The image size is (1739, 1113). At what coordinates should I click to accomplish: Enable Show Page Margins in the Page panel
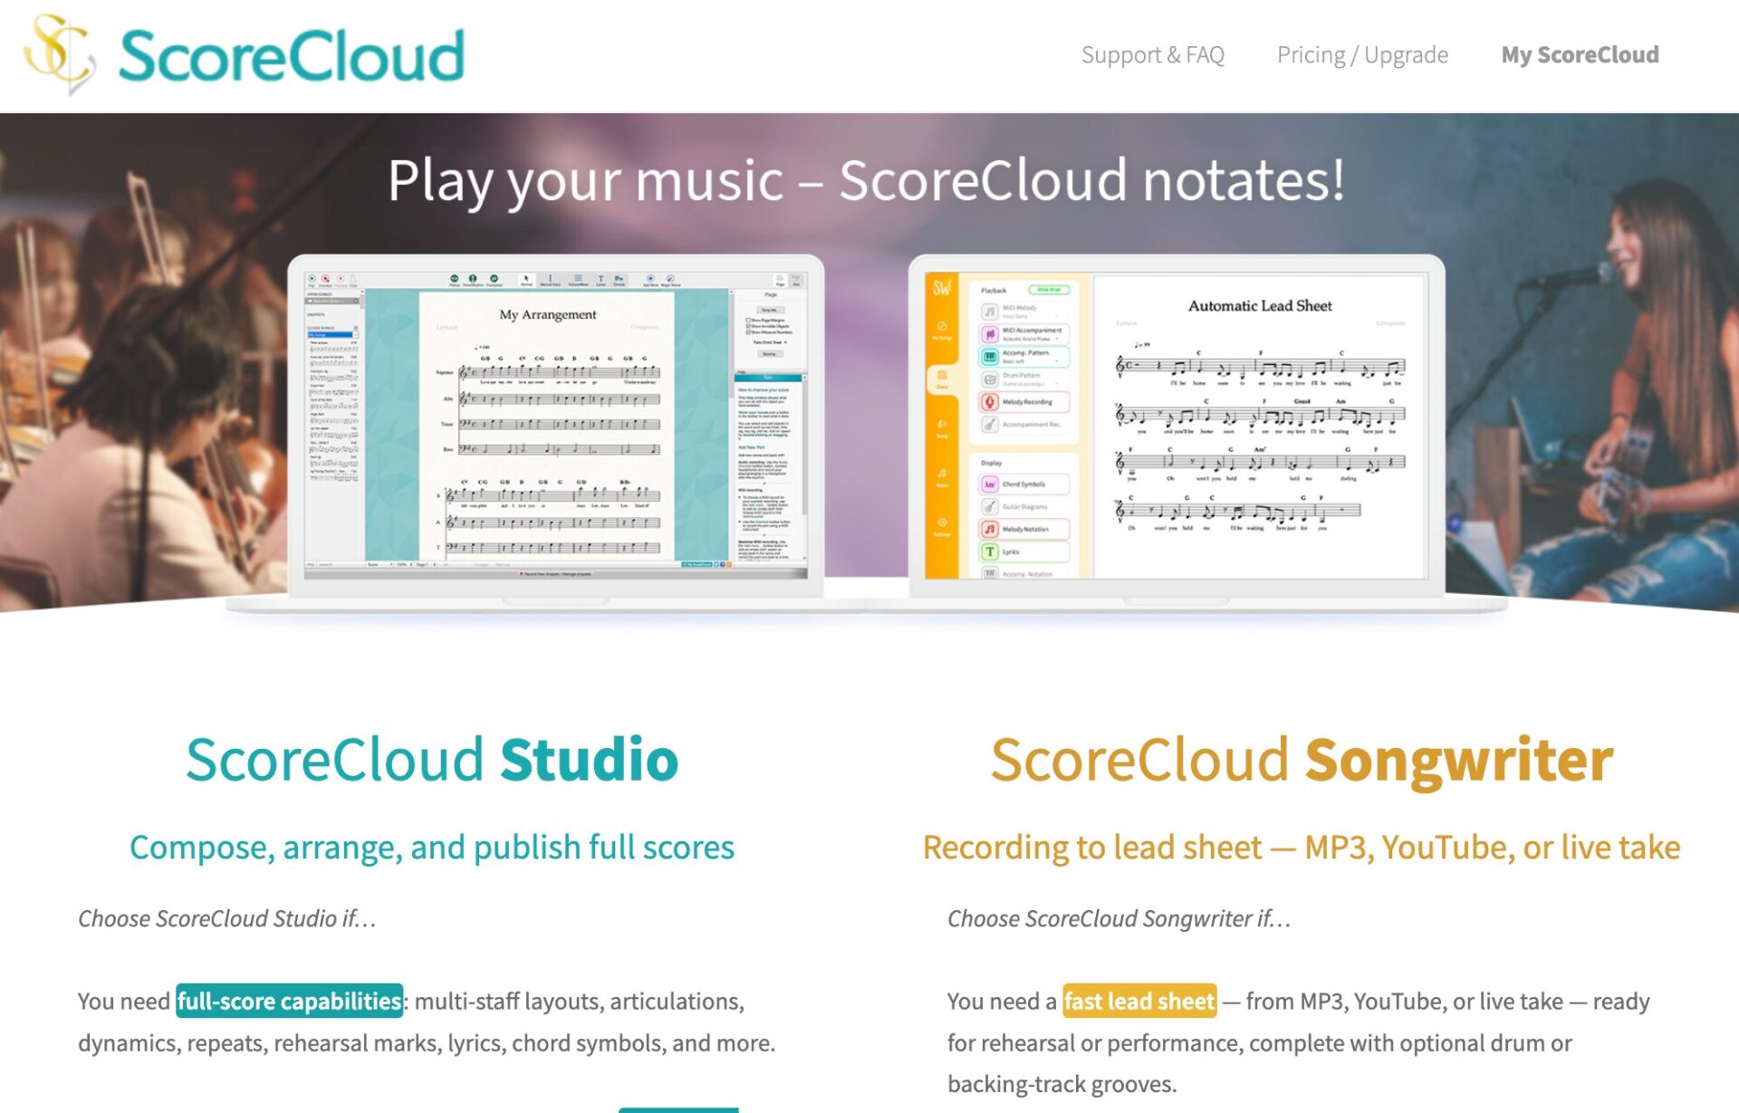748,321
